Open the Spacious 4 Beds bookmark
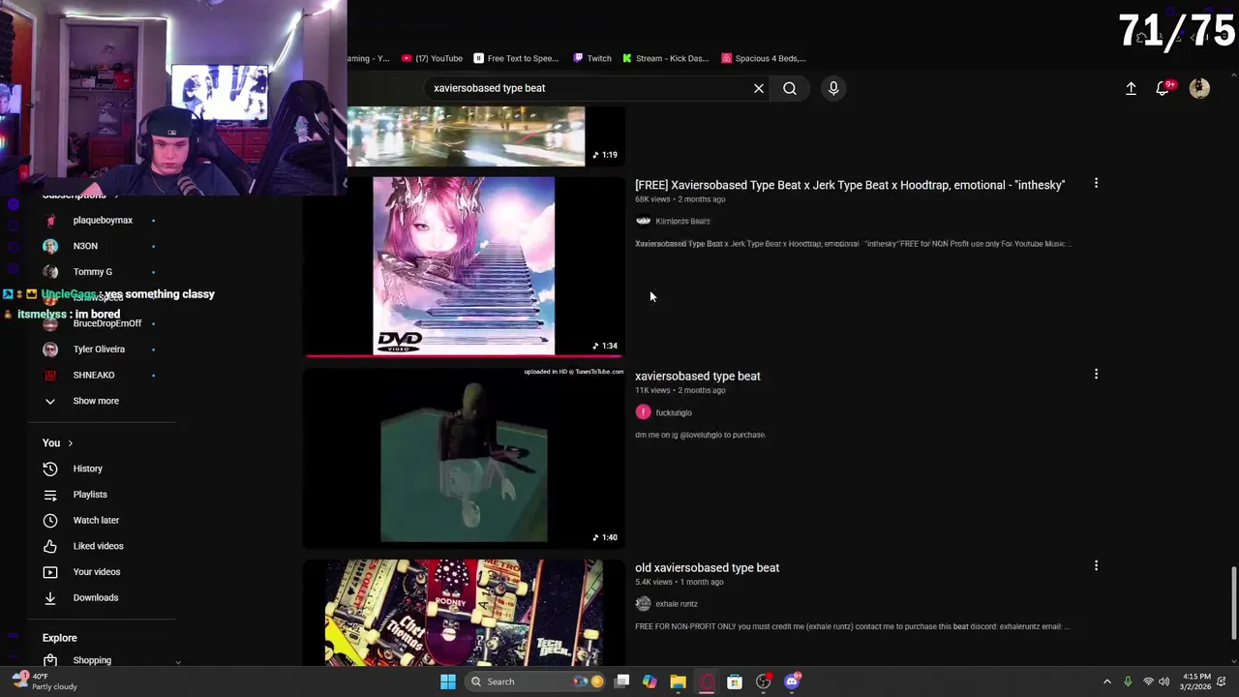The height and width of the screenshot is (697, 1239). [x=764, y=58]
